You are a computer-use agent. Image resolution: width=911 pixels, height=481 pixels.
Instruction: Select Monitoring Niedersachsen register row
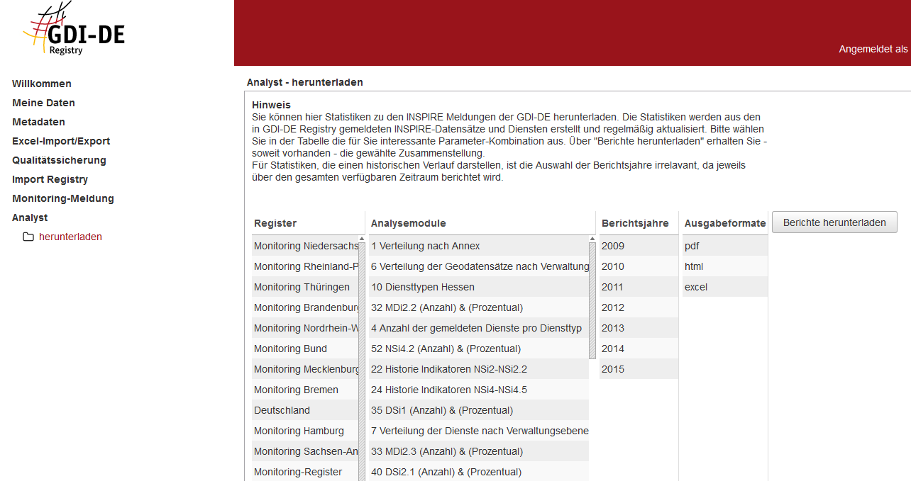pyautogui.click(x=305, y=246)
